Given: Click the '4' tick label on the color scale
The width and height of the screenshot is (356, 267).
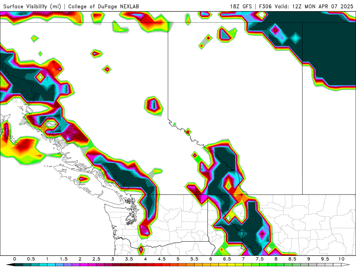Looking at the screenshot, I should point(146,259).
